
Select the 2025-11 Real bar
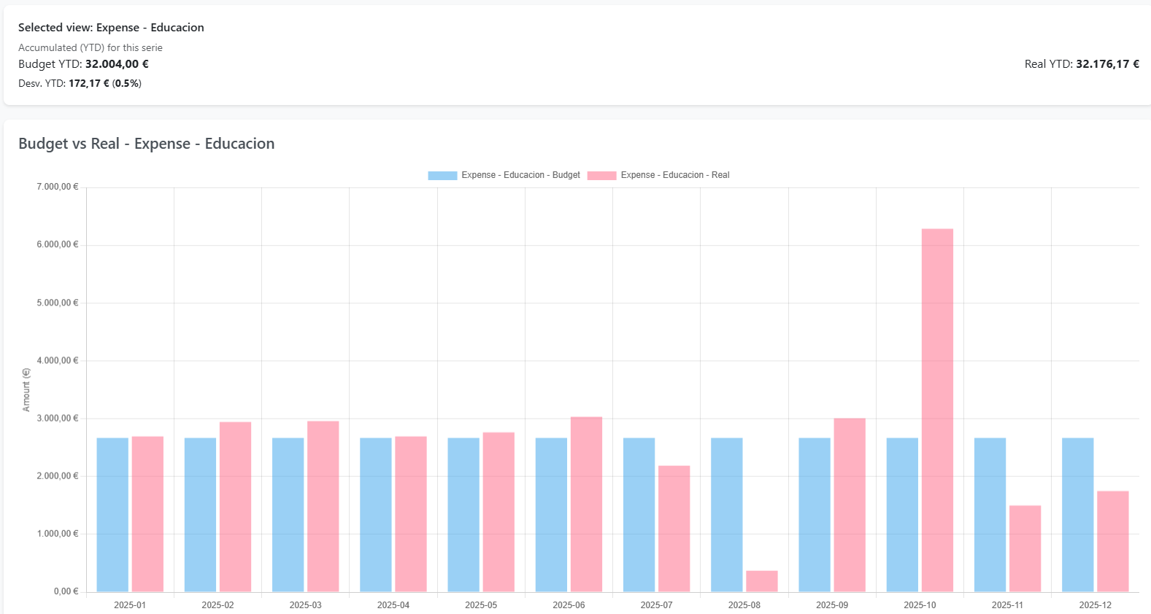click(x=1025, y=548)
